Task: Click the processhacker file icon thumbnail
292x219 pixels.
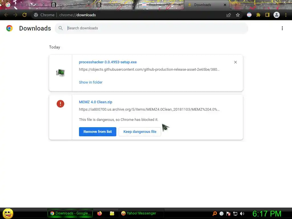Action: pos(60,73)
